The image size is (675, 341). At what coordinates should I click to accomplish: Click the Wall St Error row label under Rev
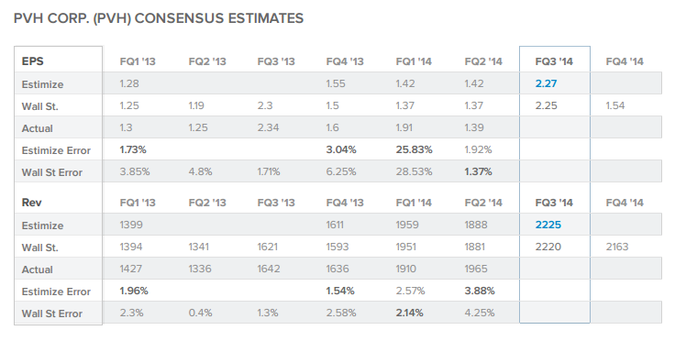52,313
